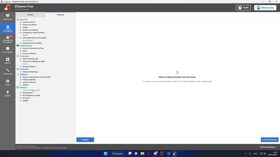Toggle the WinRAR checkbox
This screenshot has height=157, width=280.
pyautogui.click(x=21, y=85)
